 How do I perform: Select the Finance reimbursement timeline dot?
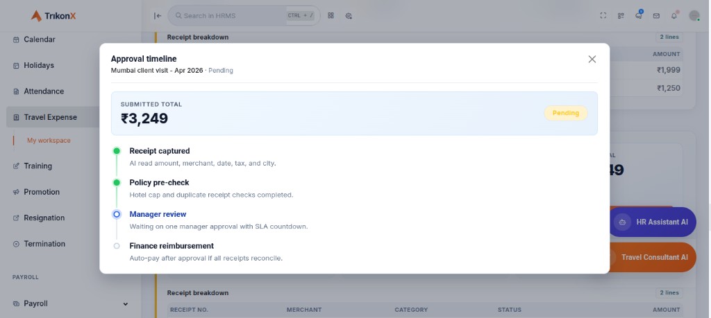click(117, 246)
